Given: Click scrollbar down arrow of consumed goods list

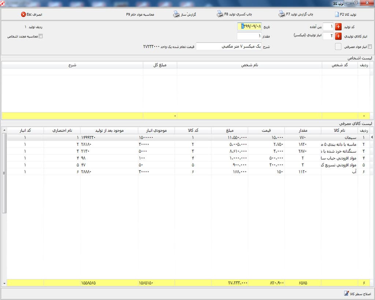Looking at the screenshot, I should pyautogui.click(x=4, y=283).
